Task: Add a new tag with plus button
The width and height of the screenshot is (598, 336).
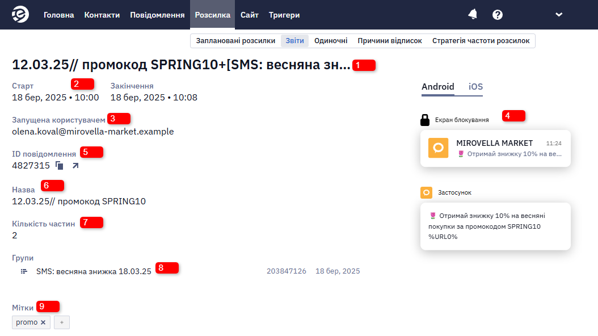Action: (62, 322)
